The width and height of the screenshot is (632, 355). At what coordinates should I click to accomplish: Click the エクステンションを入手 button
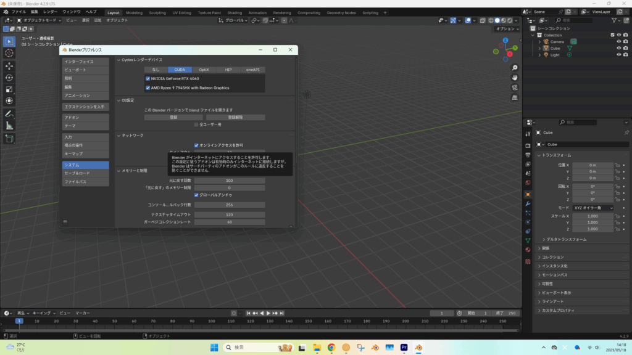click(85, 107)
